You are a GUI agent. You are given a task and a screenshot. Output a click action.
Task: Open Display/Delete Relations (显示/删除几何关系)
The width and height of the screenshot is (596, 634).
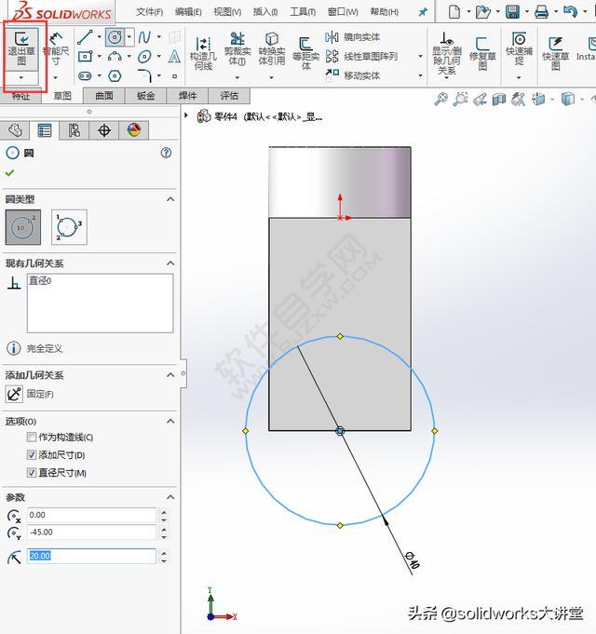pyautogui.click(x=447, y=53)
